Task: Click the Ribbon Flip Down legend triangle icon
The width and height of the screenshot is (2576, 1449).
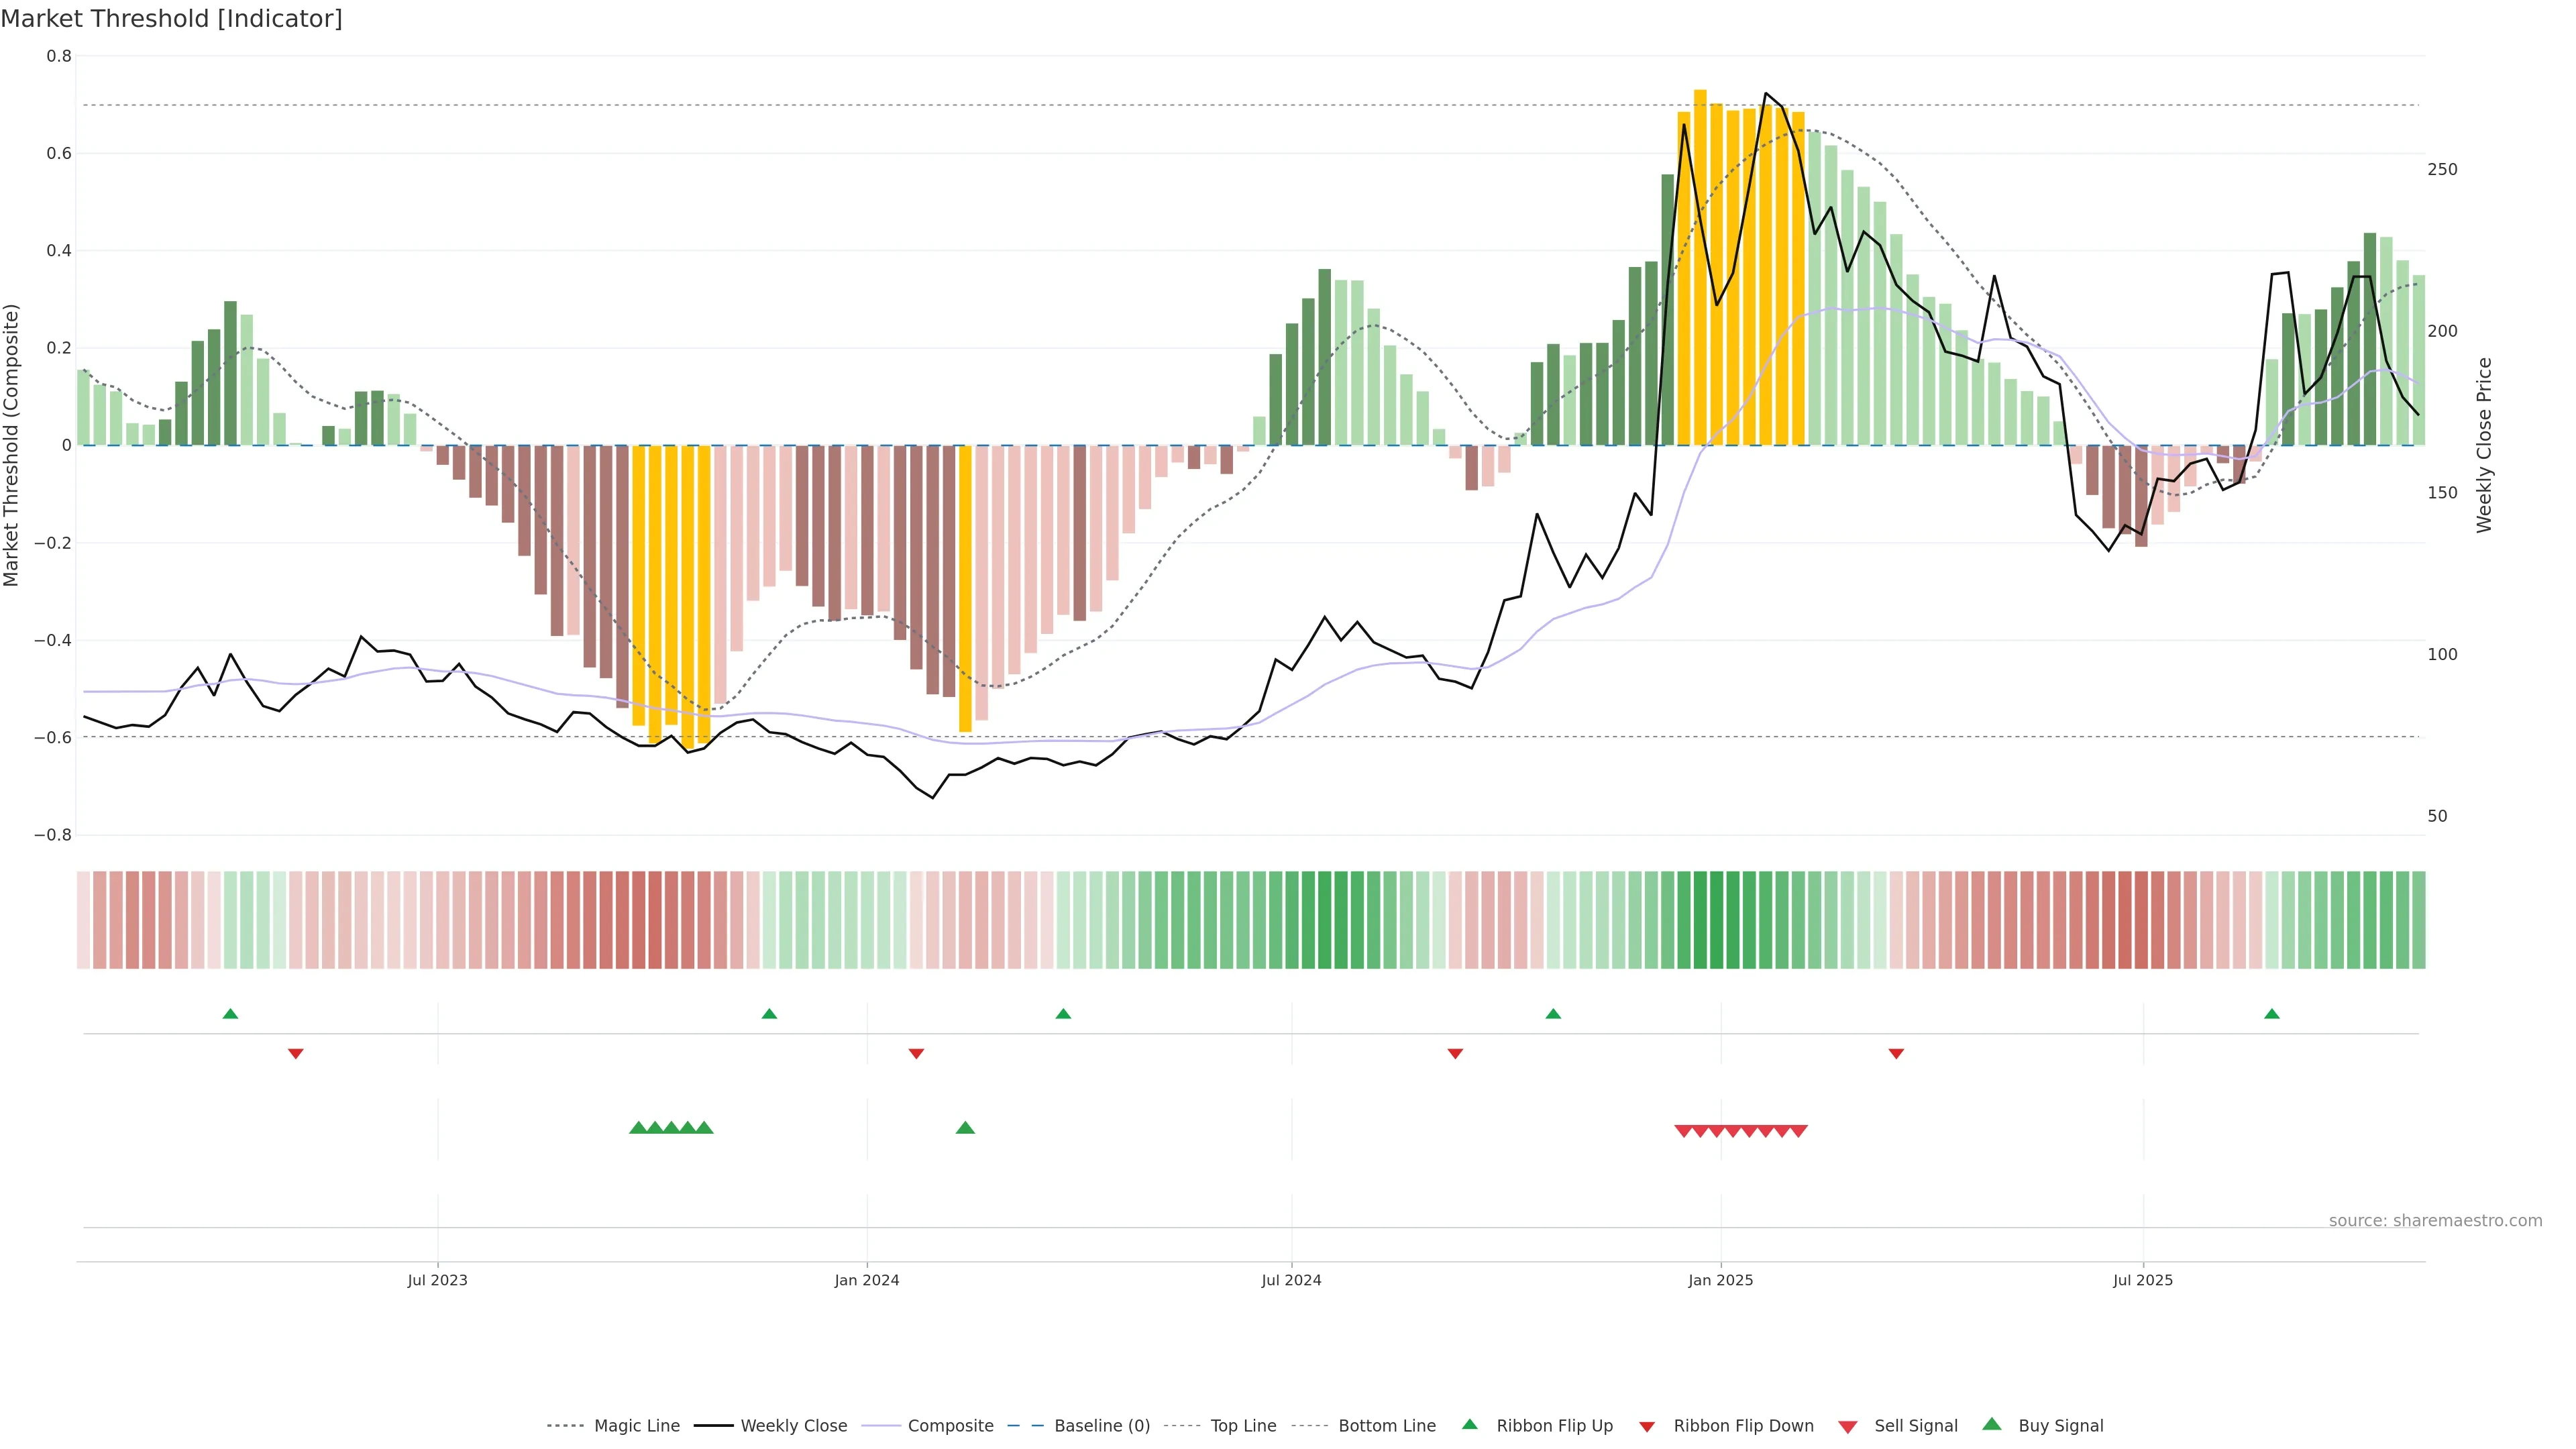Action: point(1647,1426)
